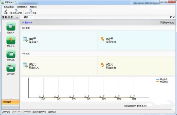Click the 现金收入 legend entry in the chart

162,79
